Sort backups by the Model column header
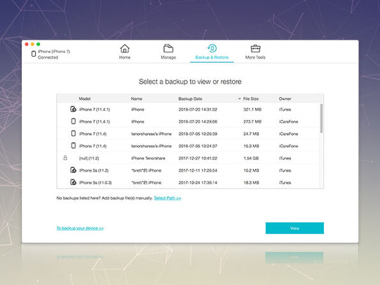Viewport: 380px width, 285px height. click(85, 99)
